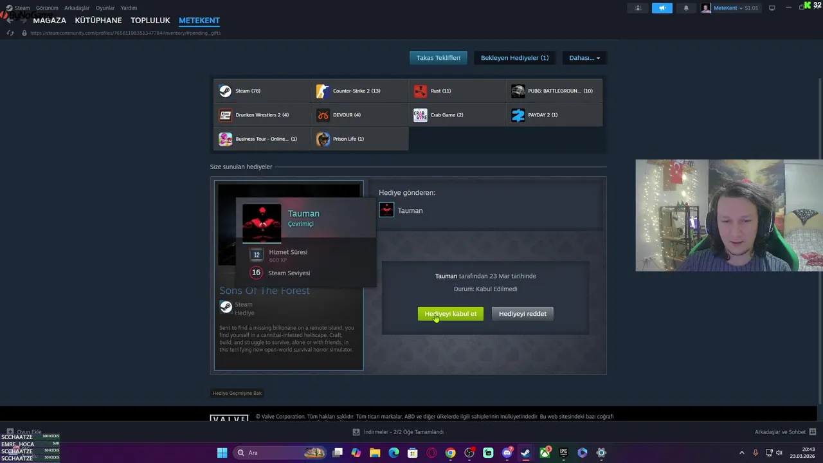Open the Rust (11) inventory
The image size is (823, 463).
(457, 91)
